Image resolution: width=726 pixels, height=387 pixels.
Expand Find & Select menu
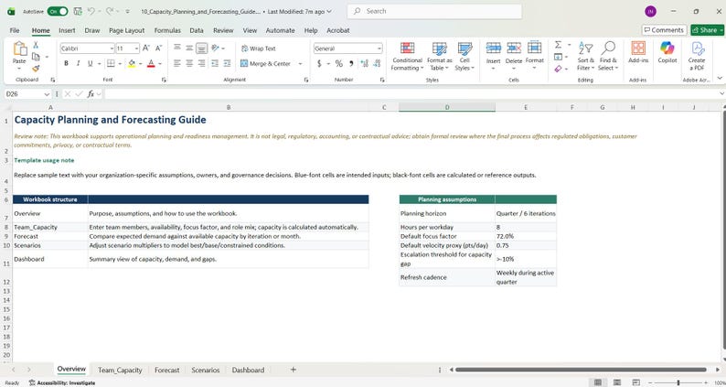pyautogui.click(x=607, y=56)
